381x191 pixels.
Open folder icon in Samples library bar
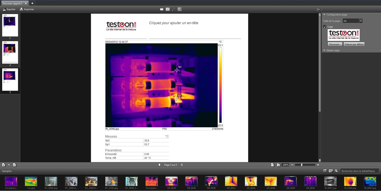click(x=324, y=171)
